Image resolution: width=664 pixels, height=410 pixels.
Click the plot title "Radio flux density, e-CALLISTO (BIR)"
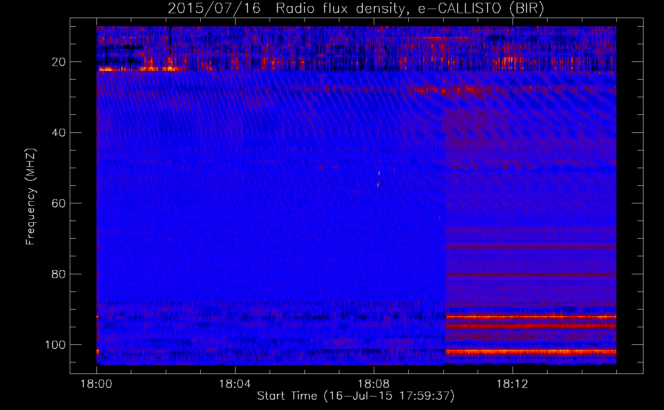[410, 8]
